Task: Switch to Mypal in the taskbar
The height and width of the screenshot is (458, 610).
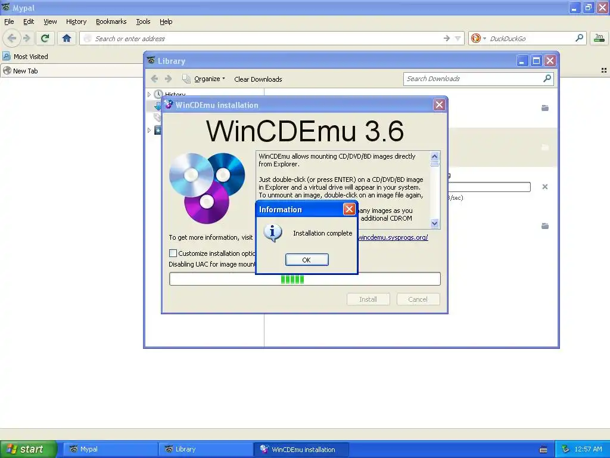Action: [110, 449]
